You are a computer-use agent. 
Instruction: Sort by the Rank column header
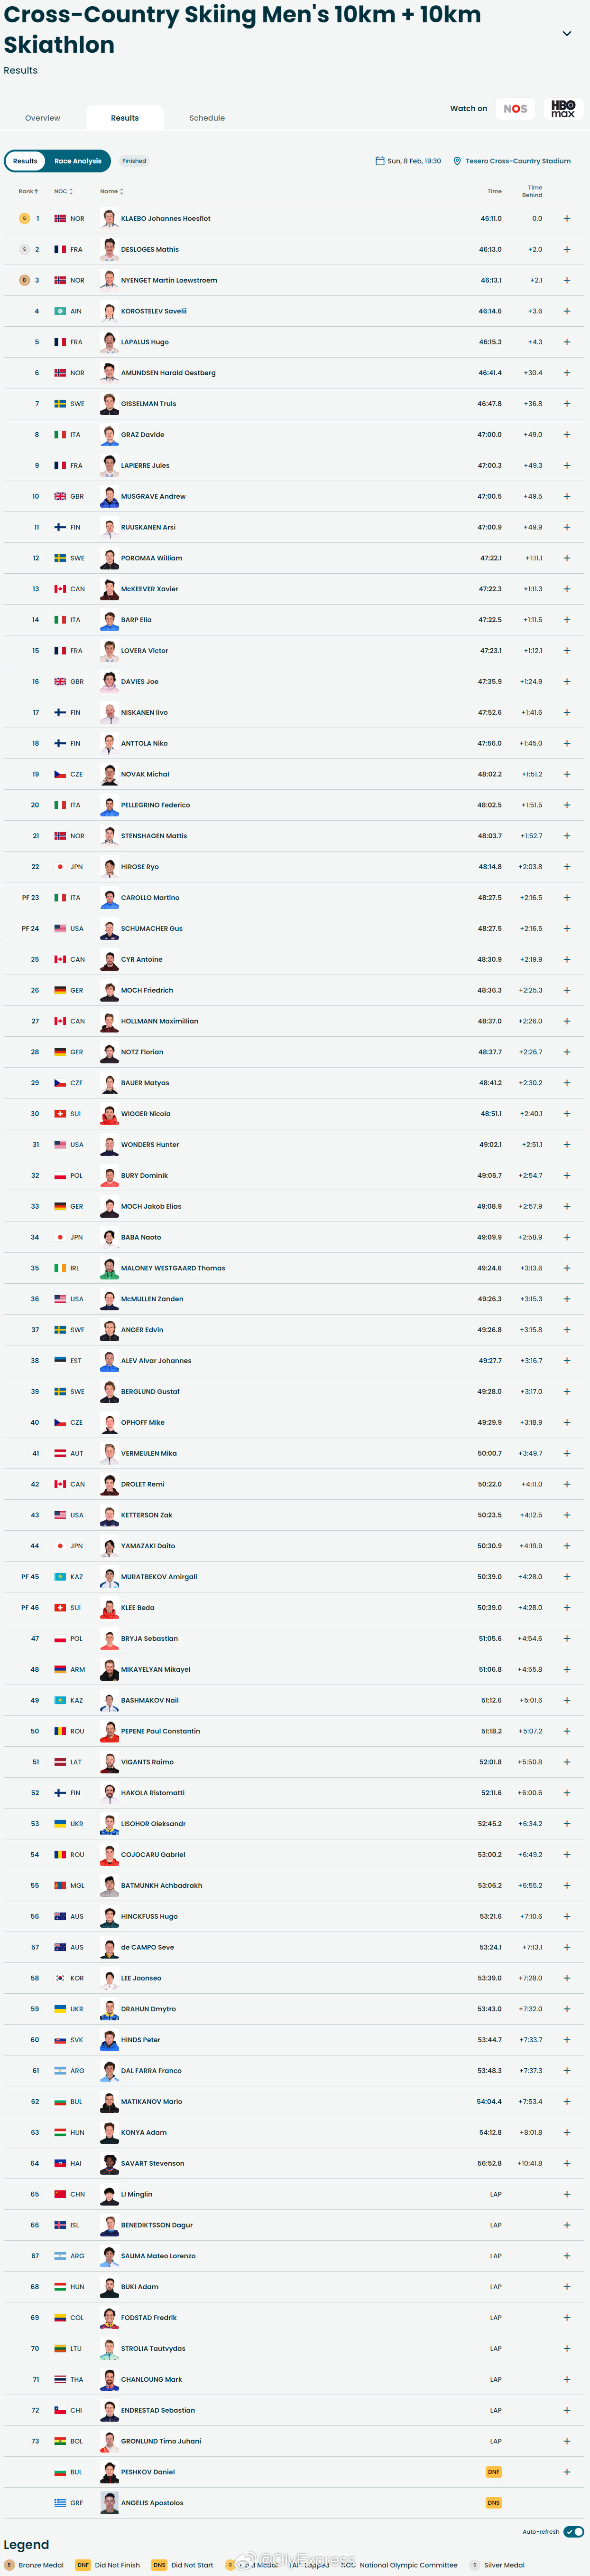point(28,191)
